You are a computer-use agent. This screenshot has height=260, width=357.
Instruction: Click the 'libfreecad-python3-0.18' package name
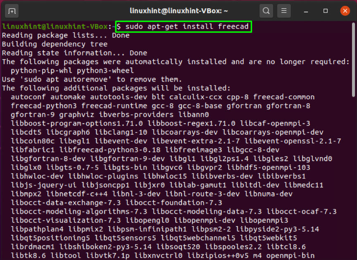tap(110, 150)
